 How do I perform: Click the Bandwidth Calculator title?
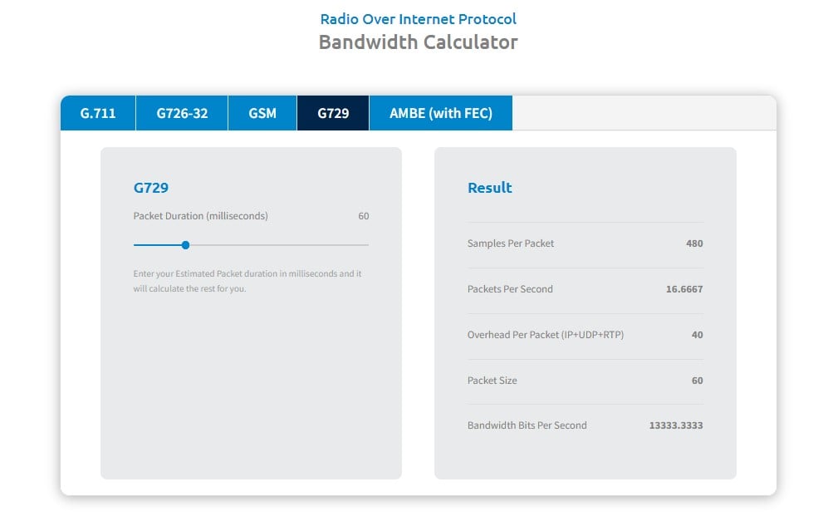418,42
